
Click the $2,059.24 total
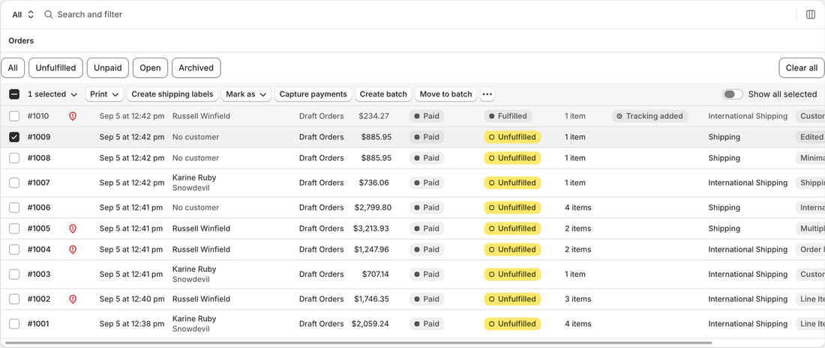pos(370,324)
